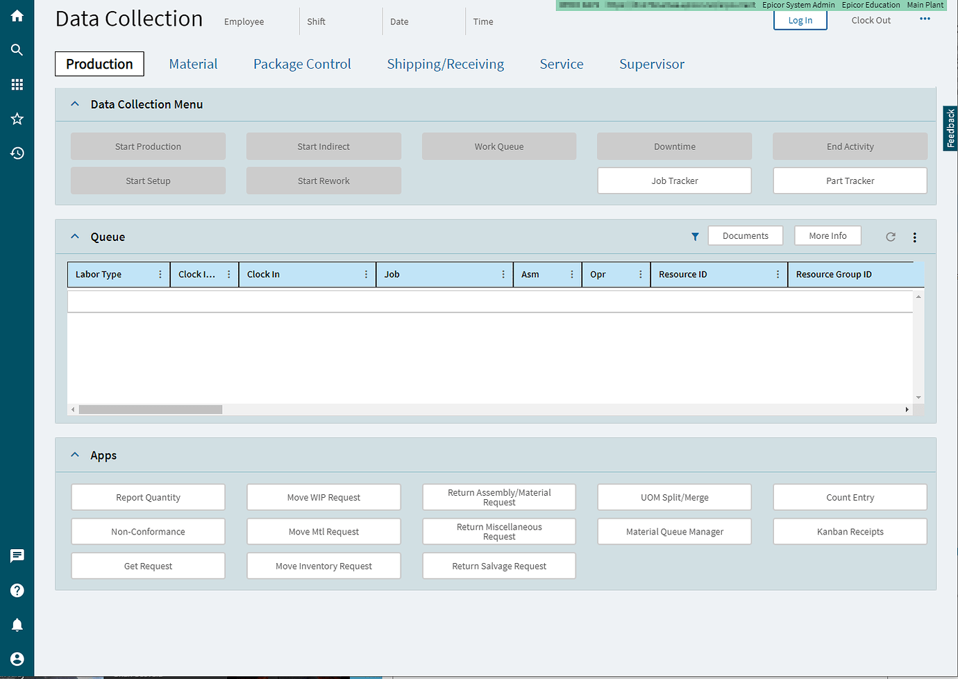Viewport: 958px width, 679px height.
Task: Open the Apps grid icon in sidebar
Action: 17,84
